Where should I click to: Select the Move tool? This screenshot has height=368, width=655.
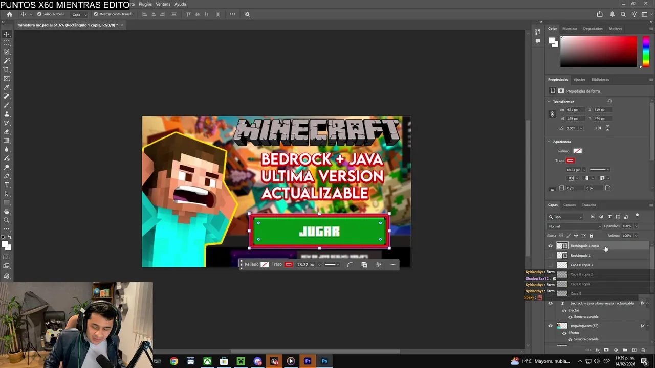7,34
